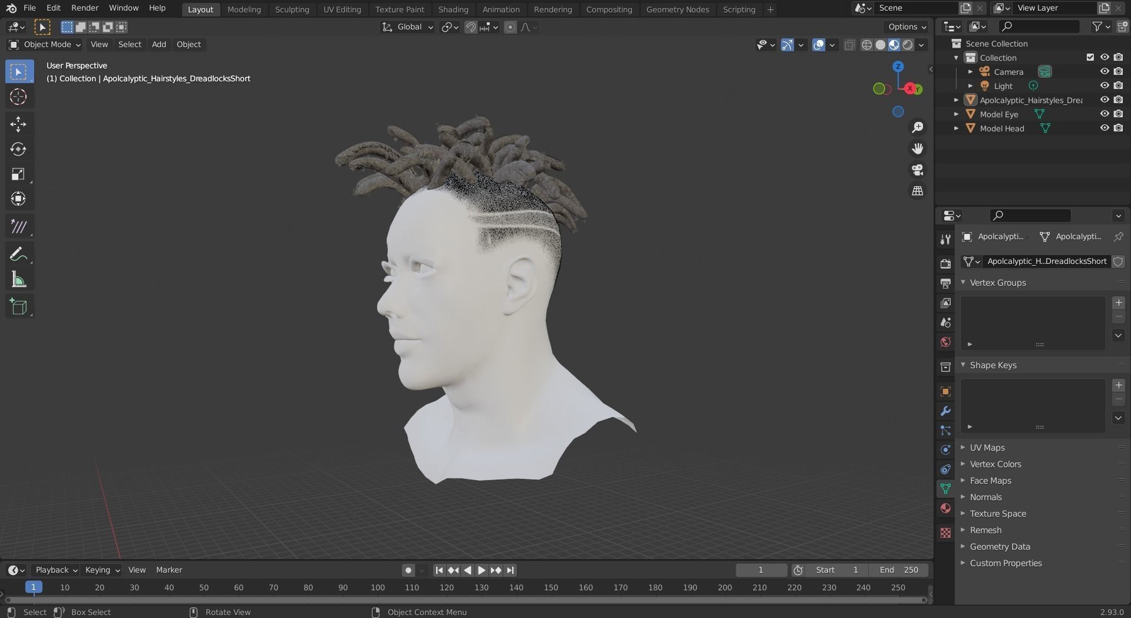Select the Annotate pencil tool
1131x618 pixels.
18,254
